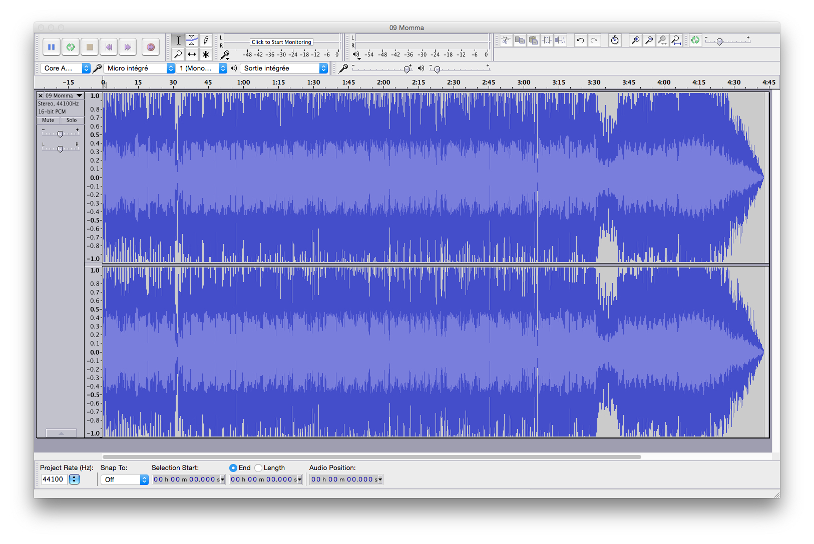Image resolution: width=814 pixels, height=544 pixels.
Task: Activate the Zoom tool
Action: 178,54
